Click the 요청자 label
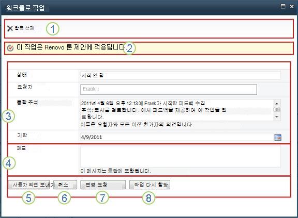Screen dimensions: 298x218 click(x=25, y=87)
